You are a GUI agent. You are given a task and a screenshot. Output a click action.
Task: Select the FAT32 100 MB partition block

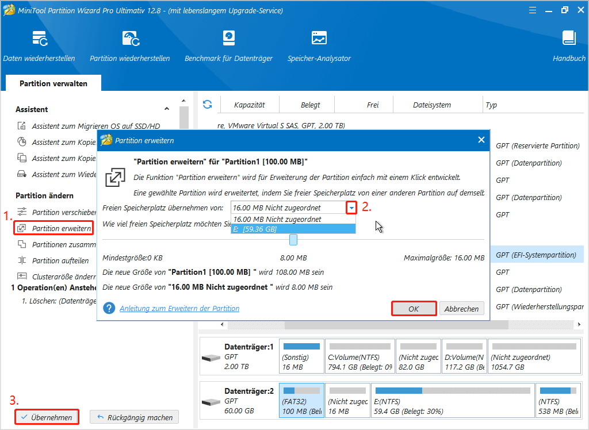coord(301,401)
